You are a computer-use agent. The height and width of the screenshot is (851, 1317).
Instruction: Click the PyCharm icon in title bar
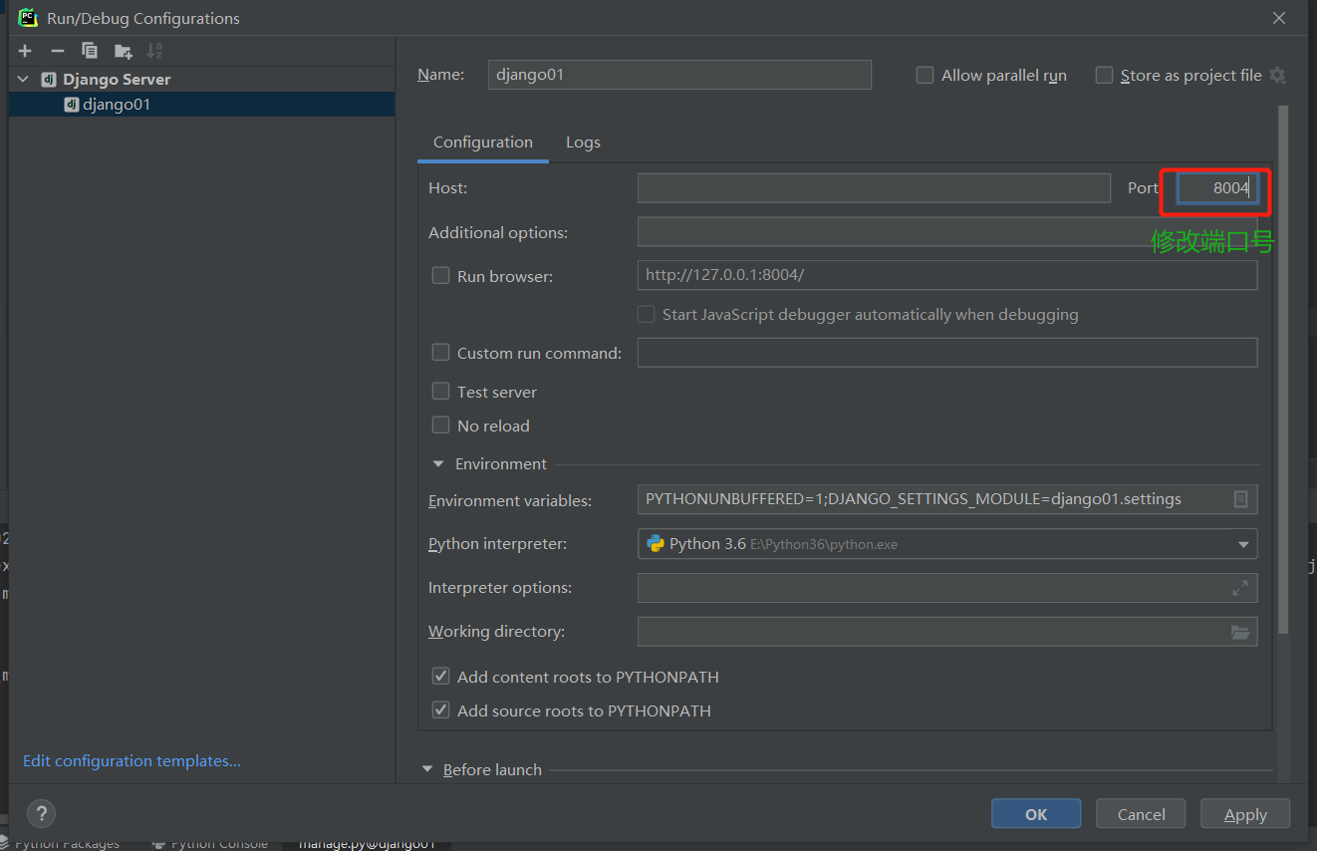28,18
